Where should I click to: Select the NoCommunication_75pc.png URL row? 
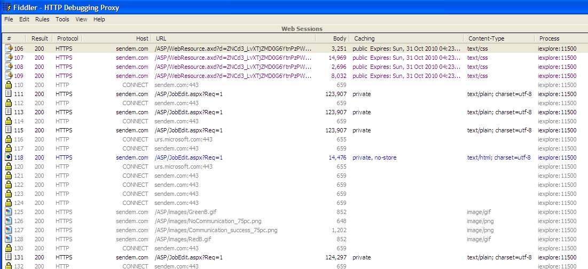208,221
